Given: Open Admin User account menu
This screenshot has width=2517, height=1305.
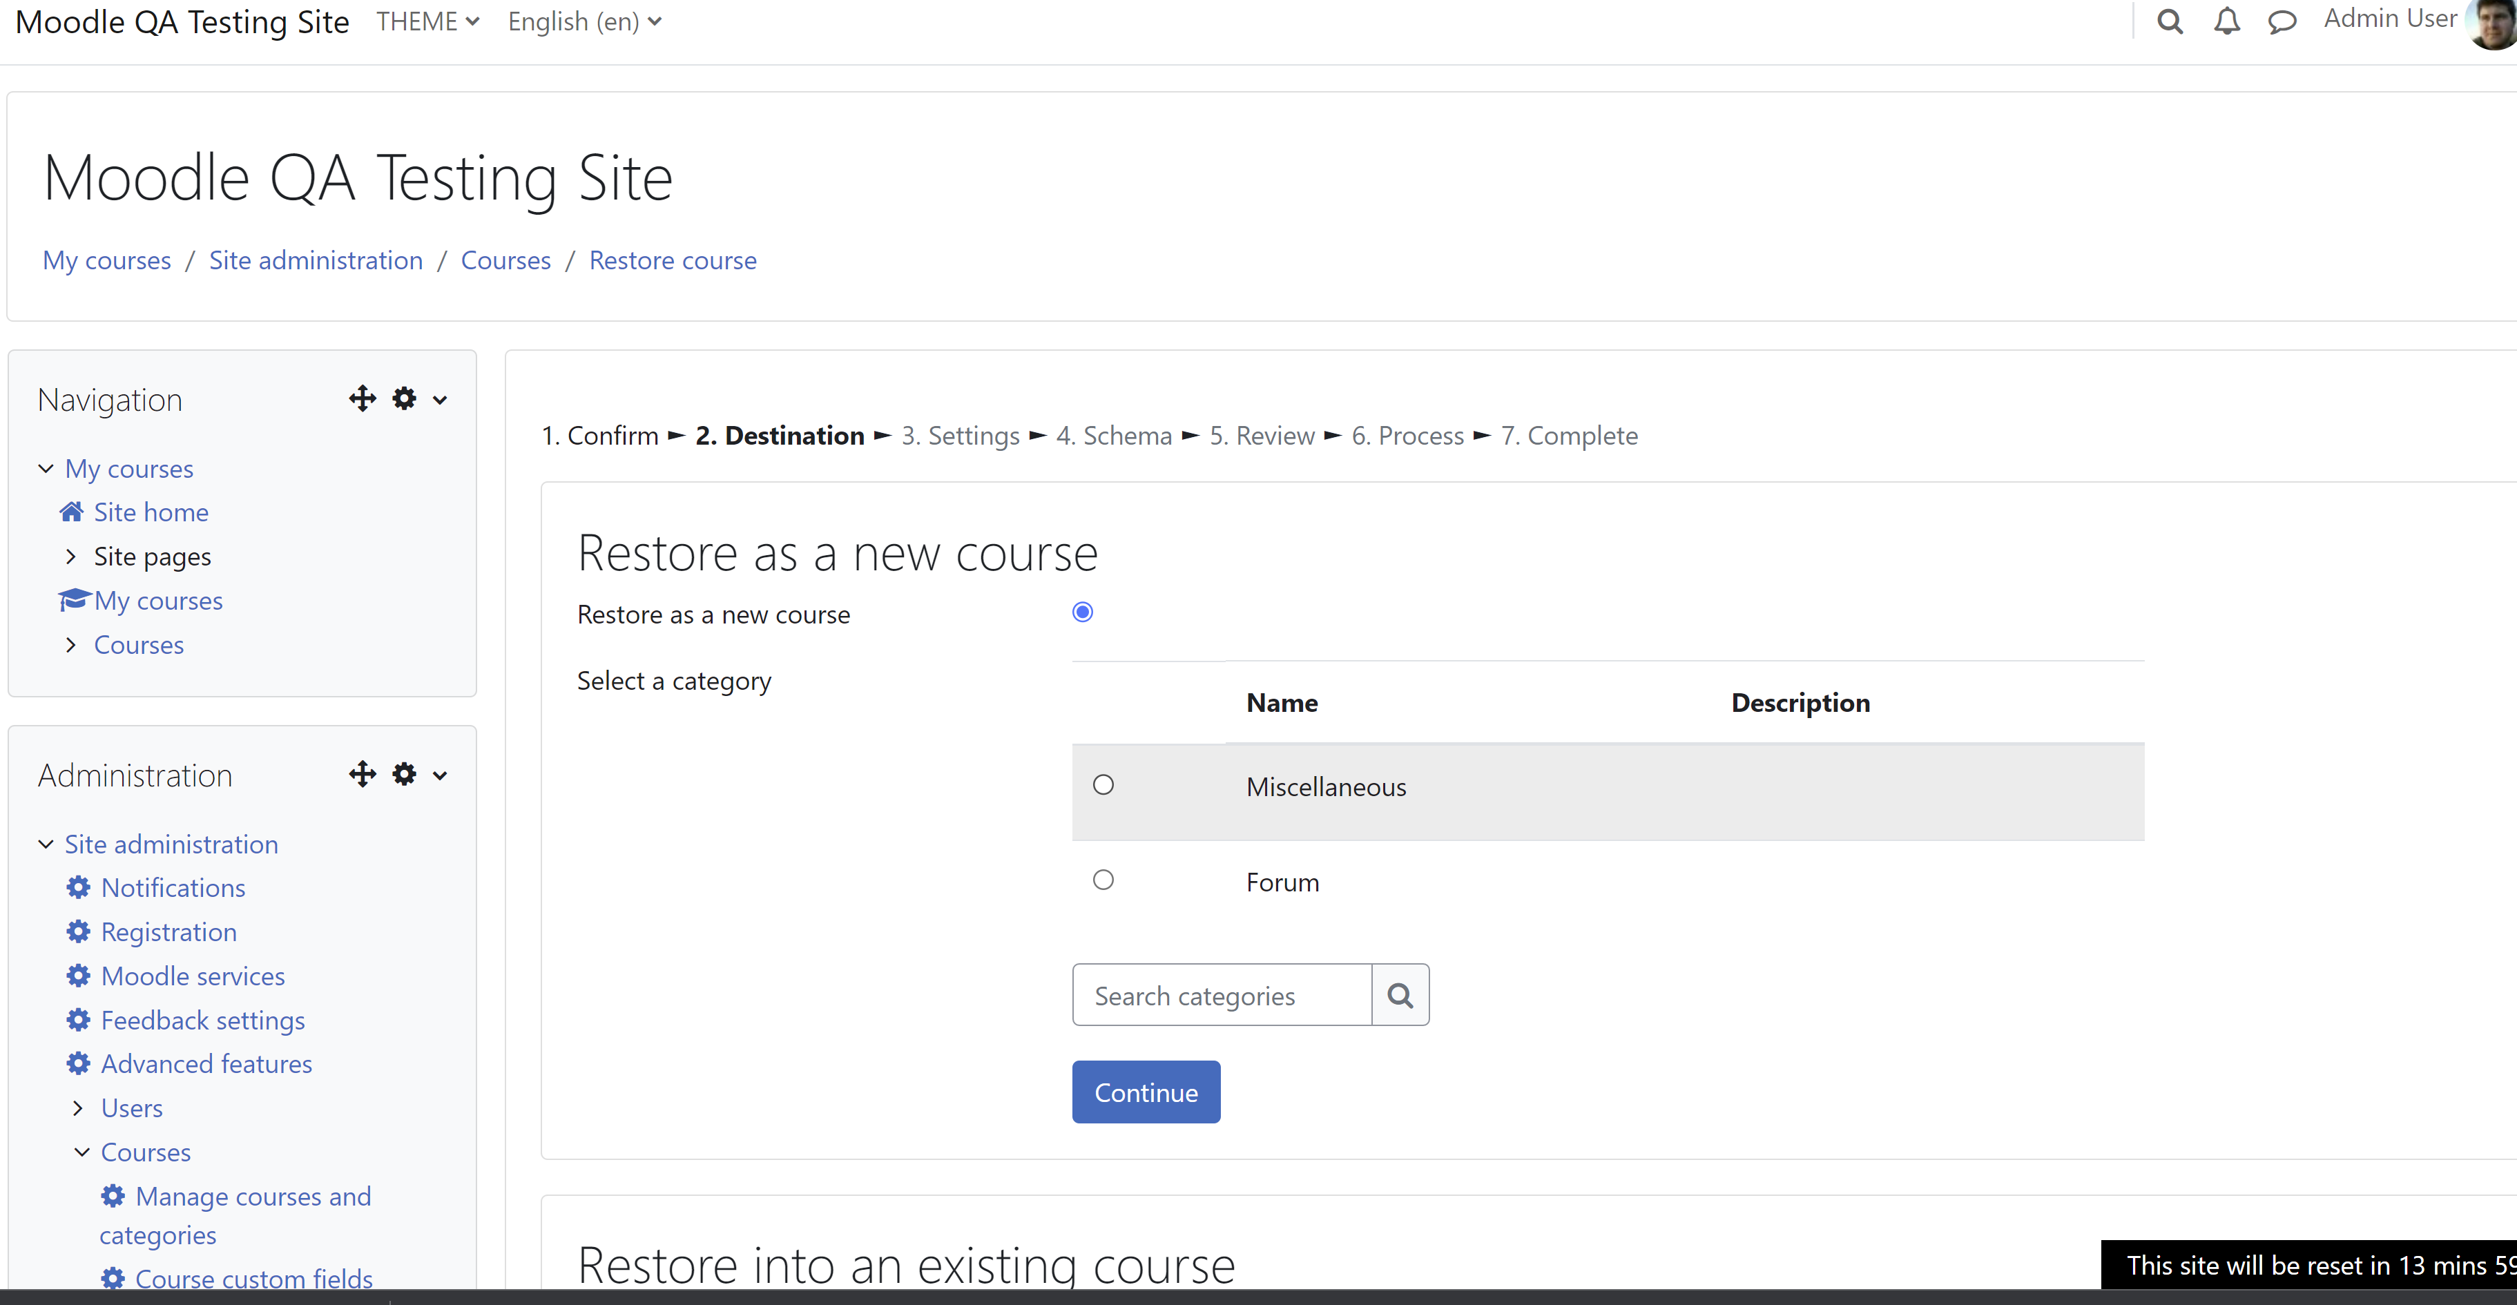Looking at the screenshot, I should [x=2390, y=19].
